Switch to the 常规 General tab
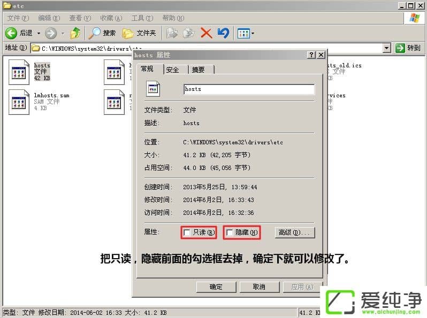This screenshot has height=318, width=427. 149,69
